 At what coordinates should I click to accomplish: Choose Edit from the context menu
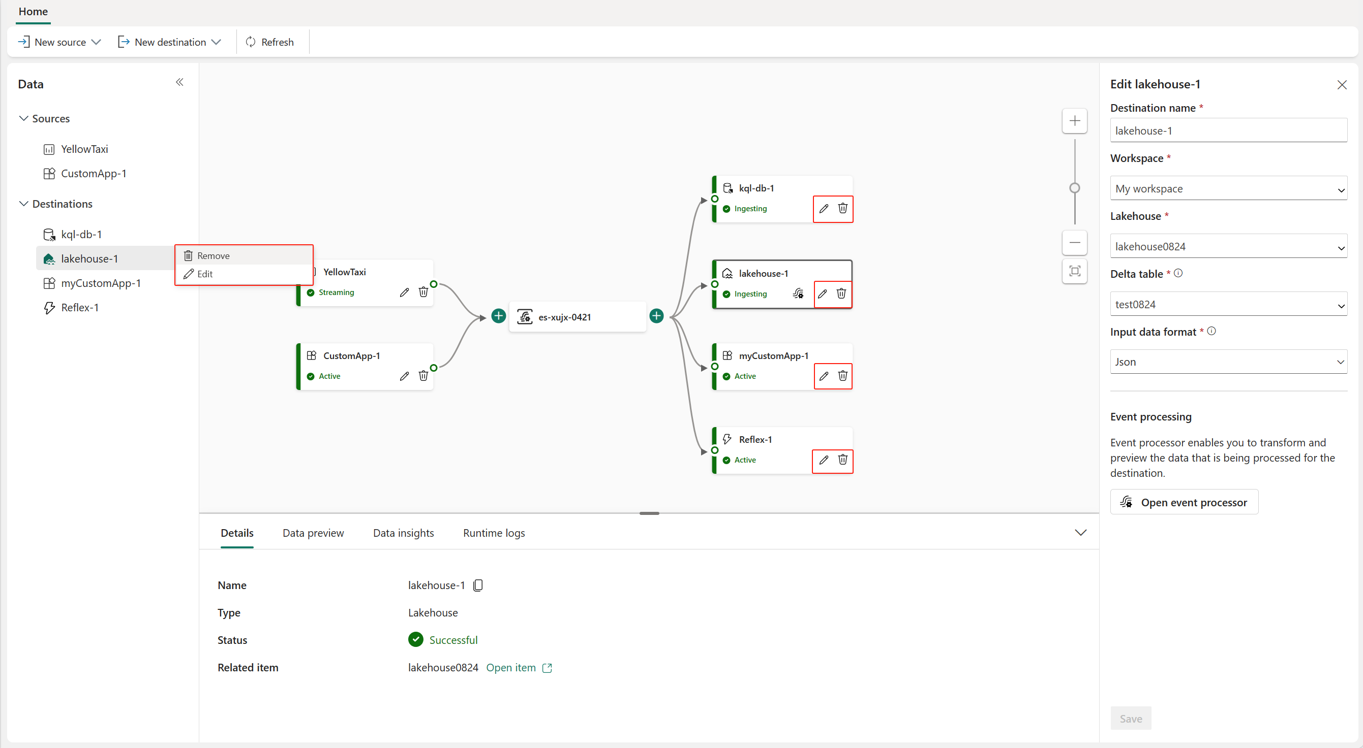click(x=244, y=274)
